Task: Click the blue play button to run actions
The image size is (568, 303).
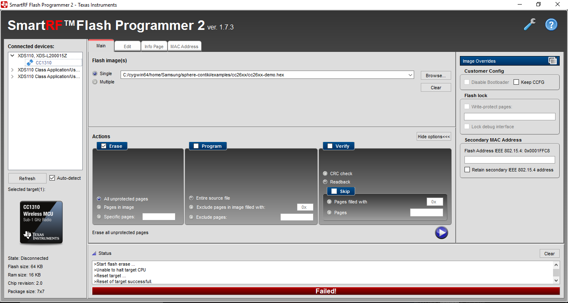Action: (441, 232)
